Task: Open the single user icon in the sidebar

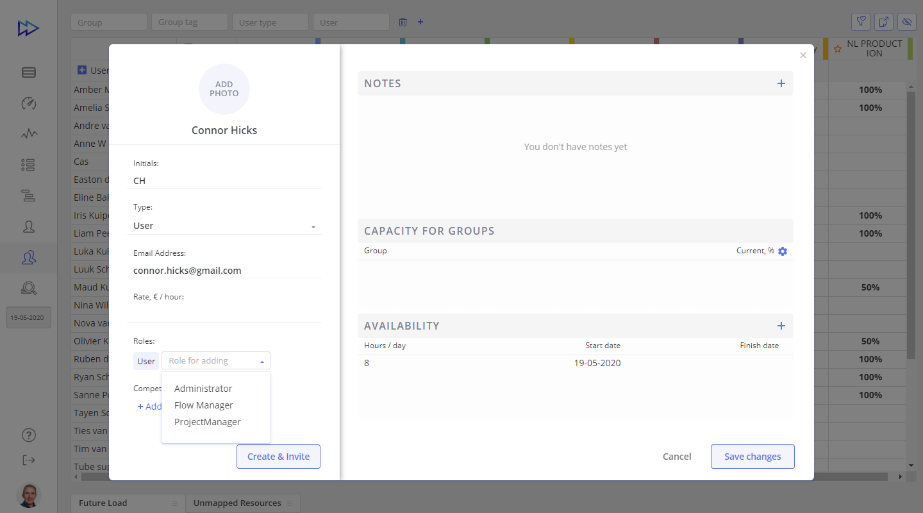Action: 28,226
